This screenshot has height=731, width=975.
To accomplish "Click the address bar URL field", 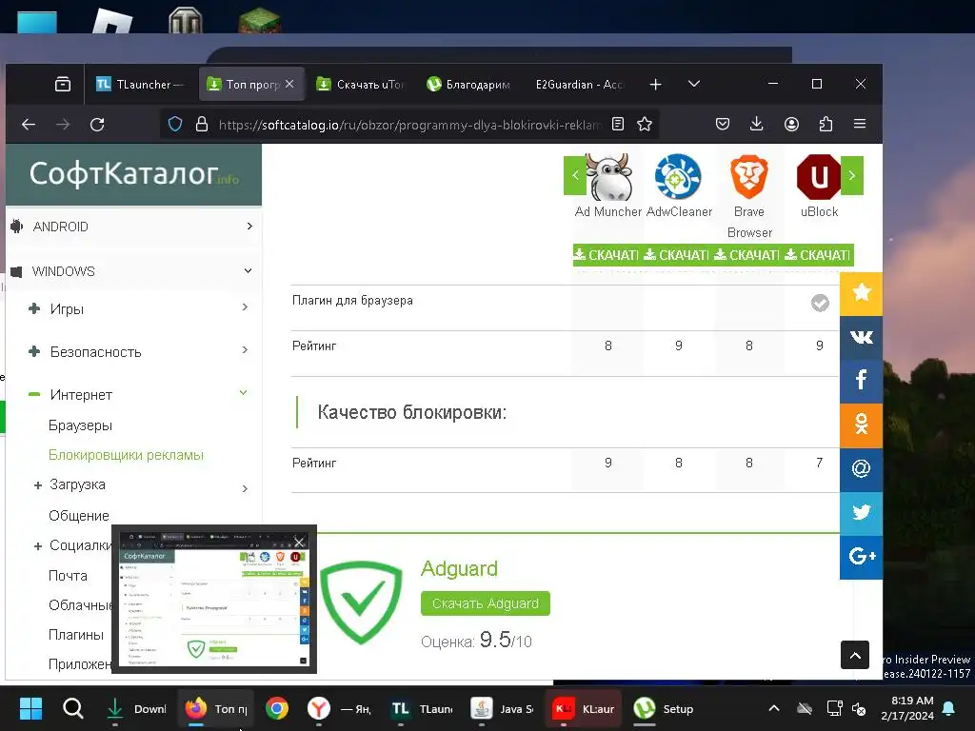I will click(409, 125).
